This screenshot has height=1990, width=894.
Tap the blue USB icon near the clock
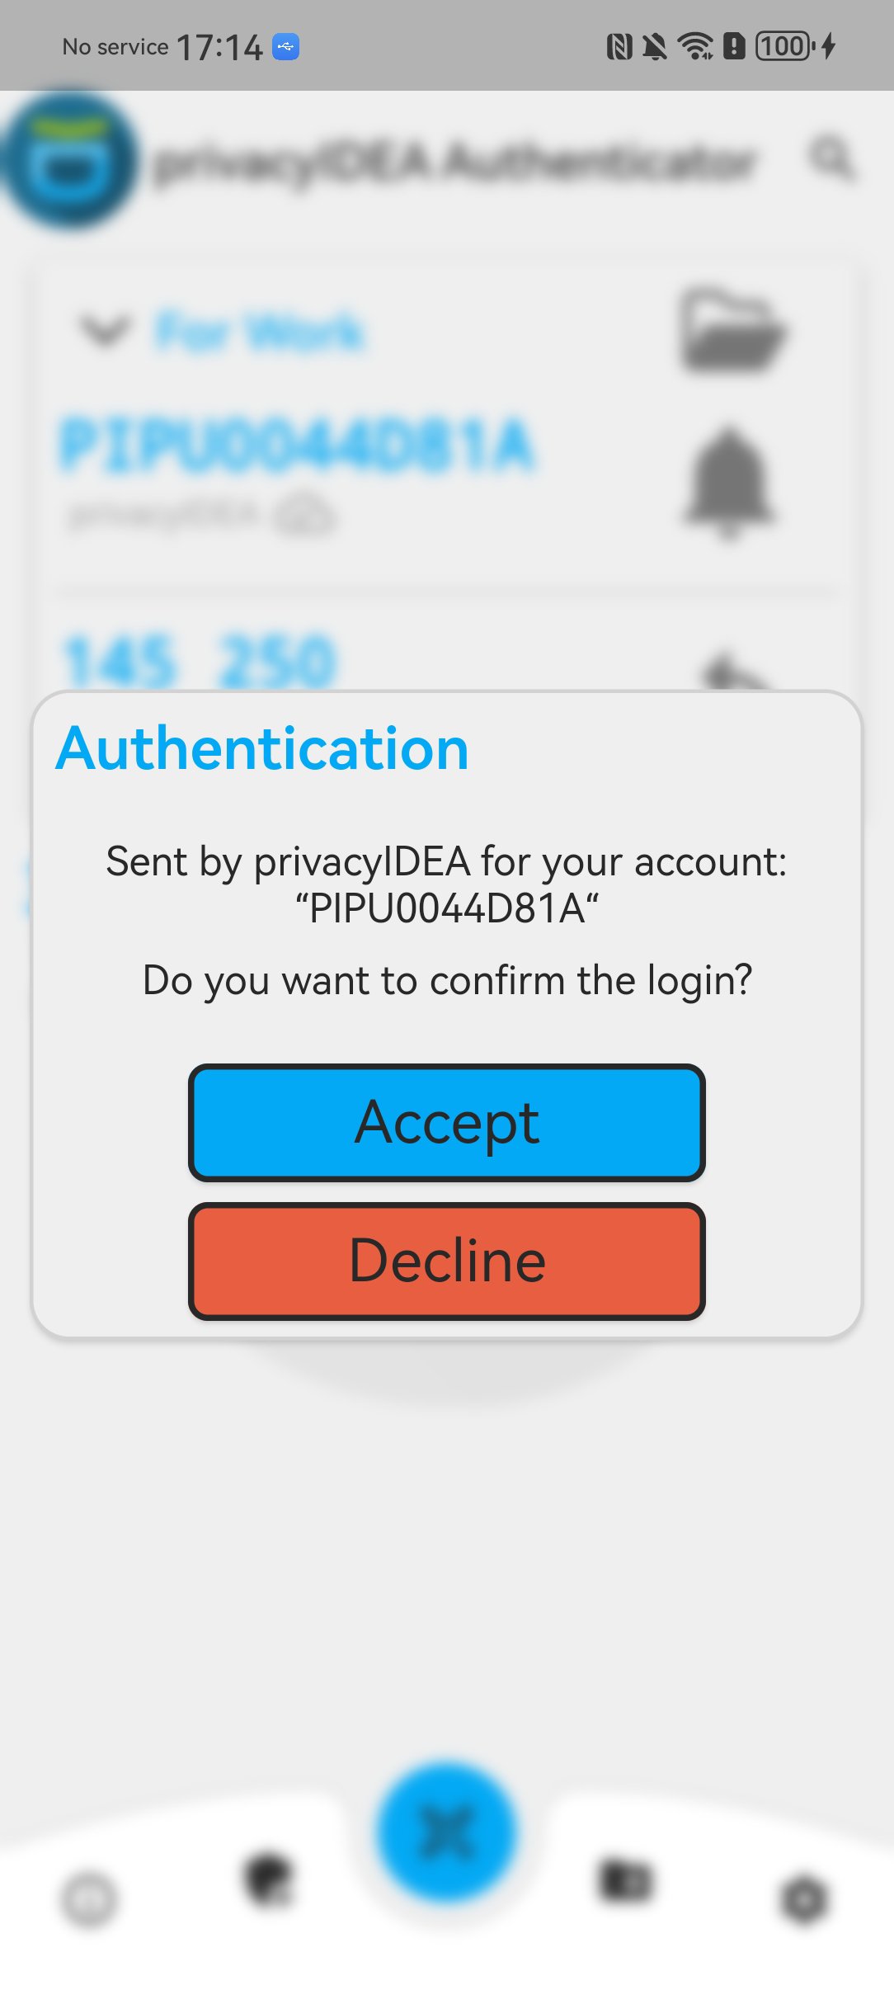click(x=285, y=47)
